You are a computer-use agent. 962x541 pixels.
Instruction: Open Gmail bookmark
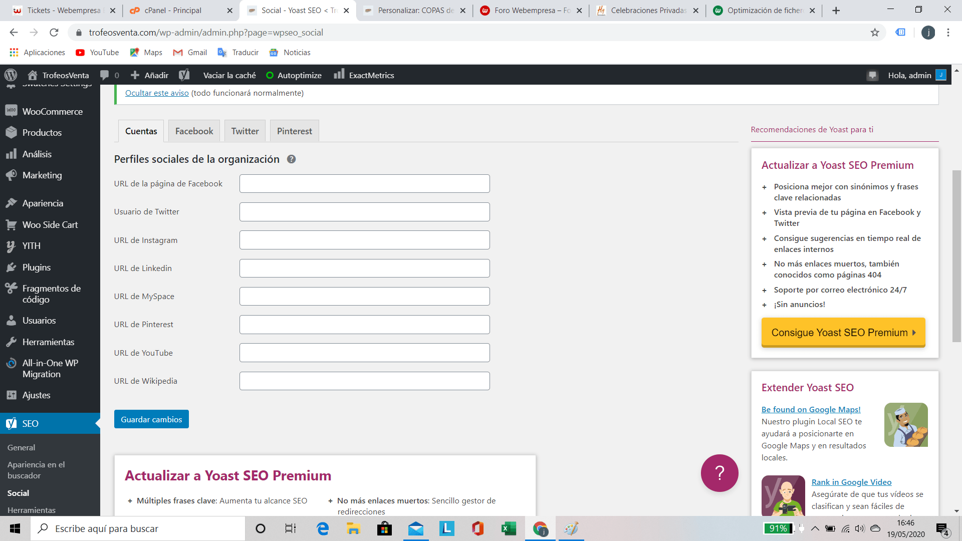coord(190,53)
